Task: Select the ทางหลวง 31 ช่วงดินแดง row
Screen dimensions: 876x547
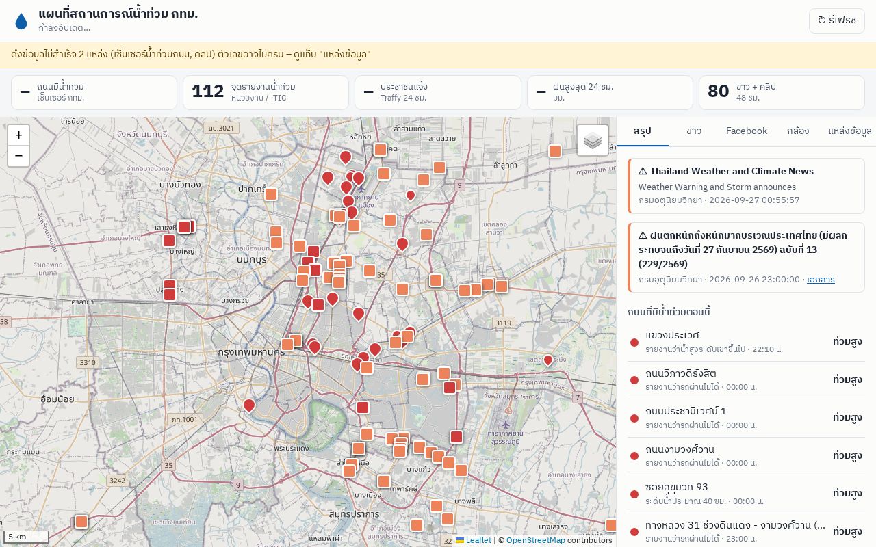Action: tap(746, 531)
